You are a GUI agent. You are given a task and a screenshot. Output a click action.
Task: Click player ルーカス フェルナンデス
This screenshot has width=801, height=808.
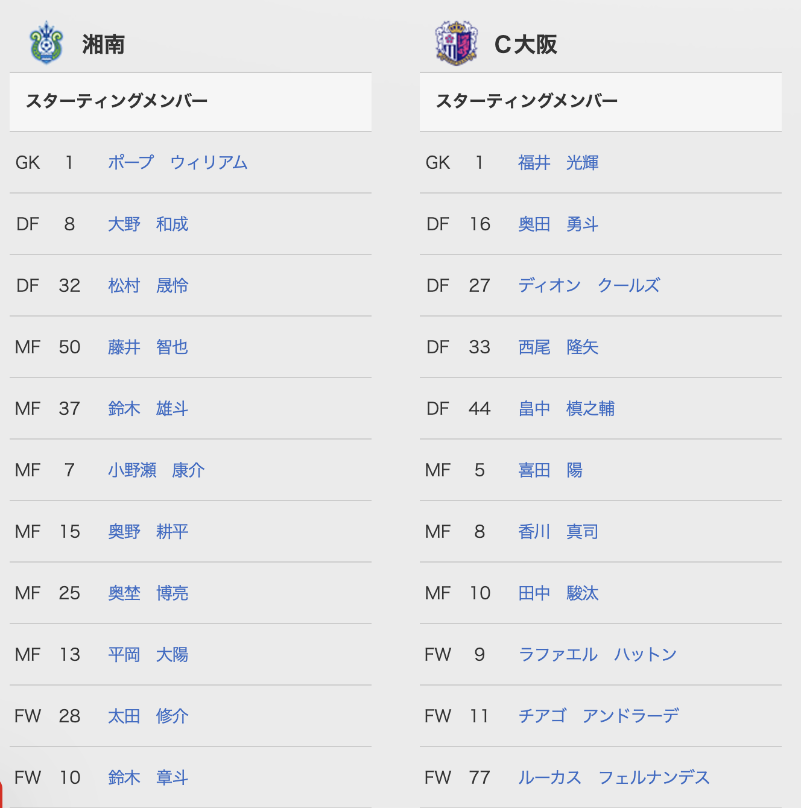click(x=614, y=777)
